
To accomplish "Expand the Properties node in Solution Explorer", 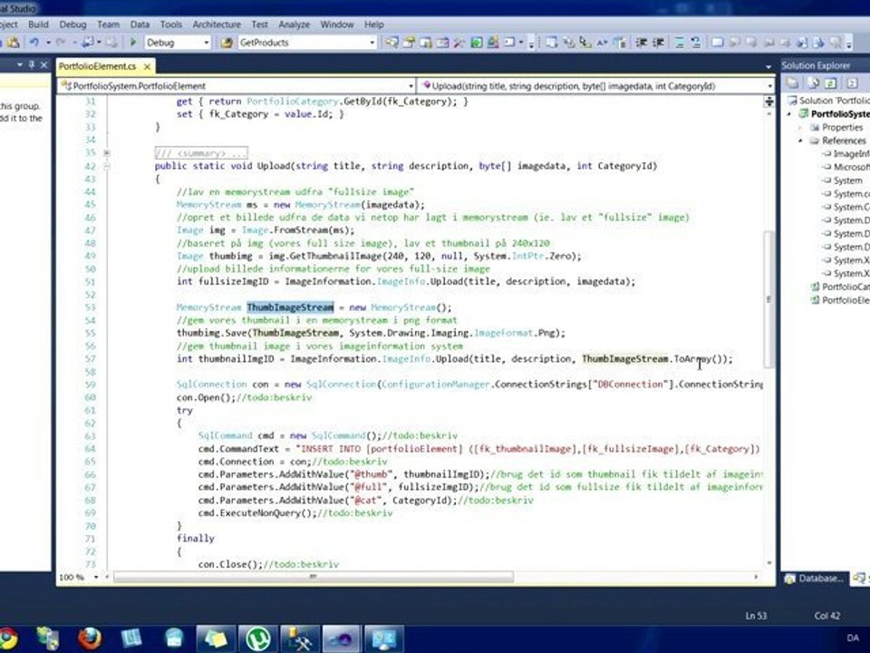I will [800, 127].
